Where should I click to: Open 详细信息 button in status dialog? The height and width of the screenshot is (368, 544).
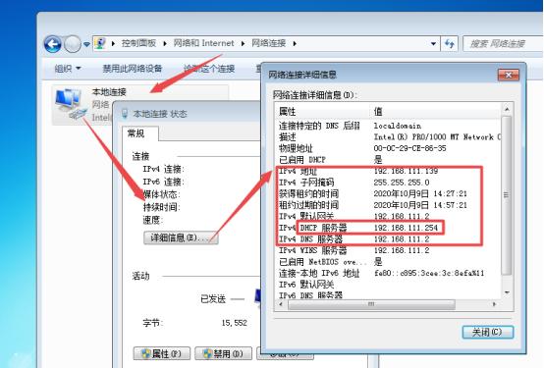point(181,237)
